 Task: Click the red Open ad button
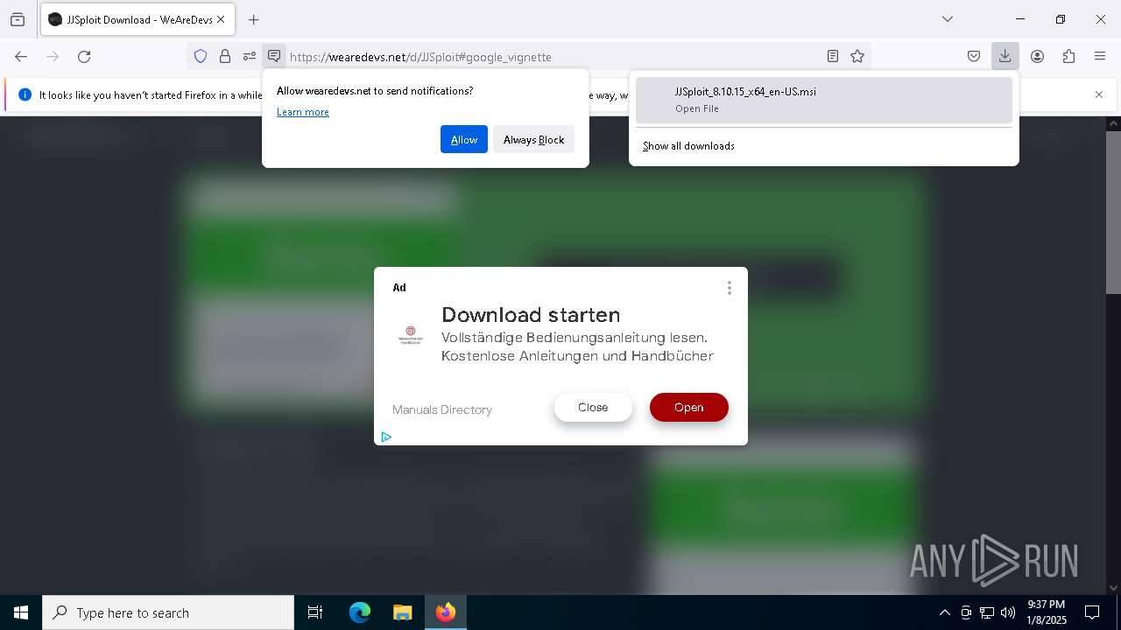(x=688, y=407)
